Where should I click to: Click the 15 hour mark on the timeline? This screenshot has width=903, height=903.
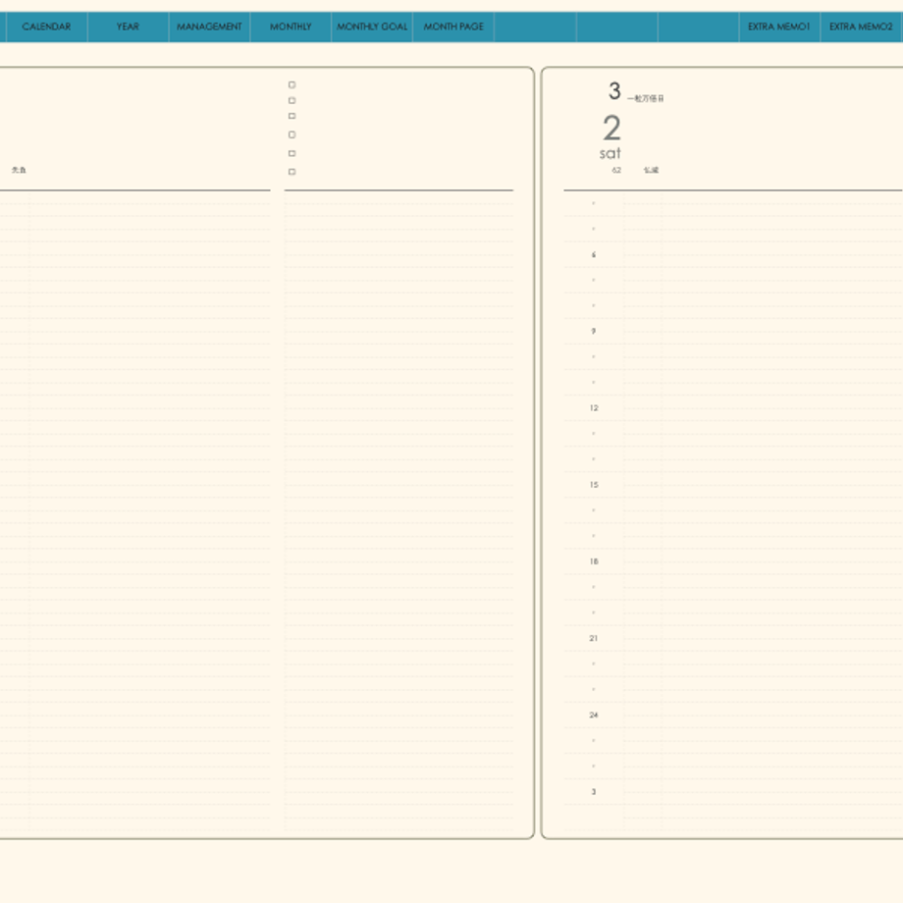click(594, 485)
